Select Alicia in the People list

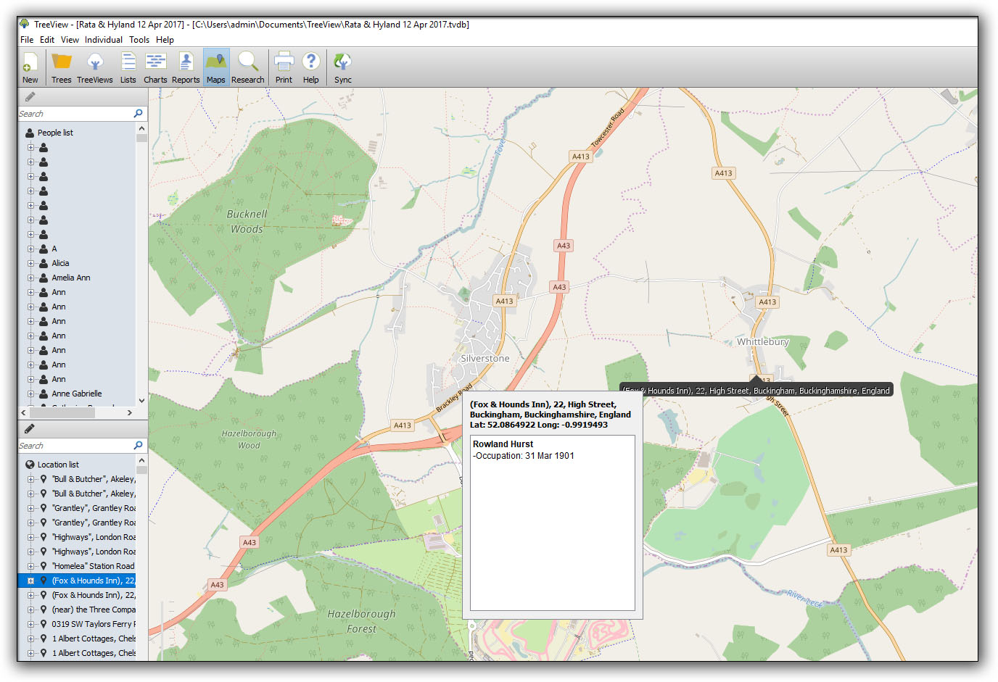point(61,263)
